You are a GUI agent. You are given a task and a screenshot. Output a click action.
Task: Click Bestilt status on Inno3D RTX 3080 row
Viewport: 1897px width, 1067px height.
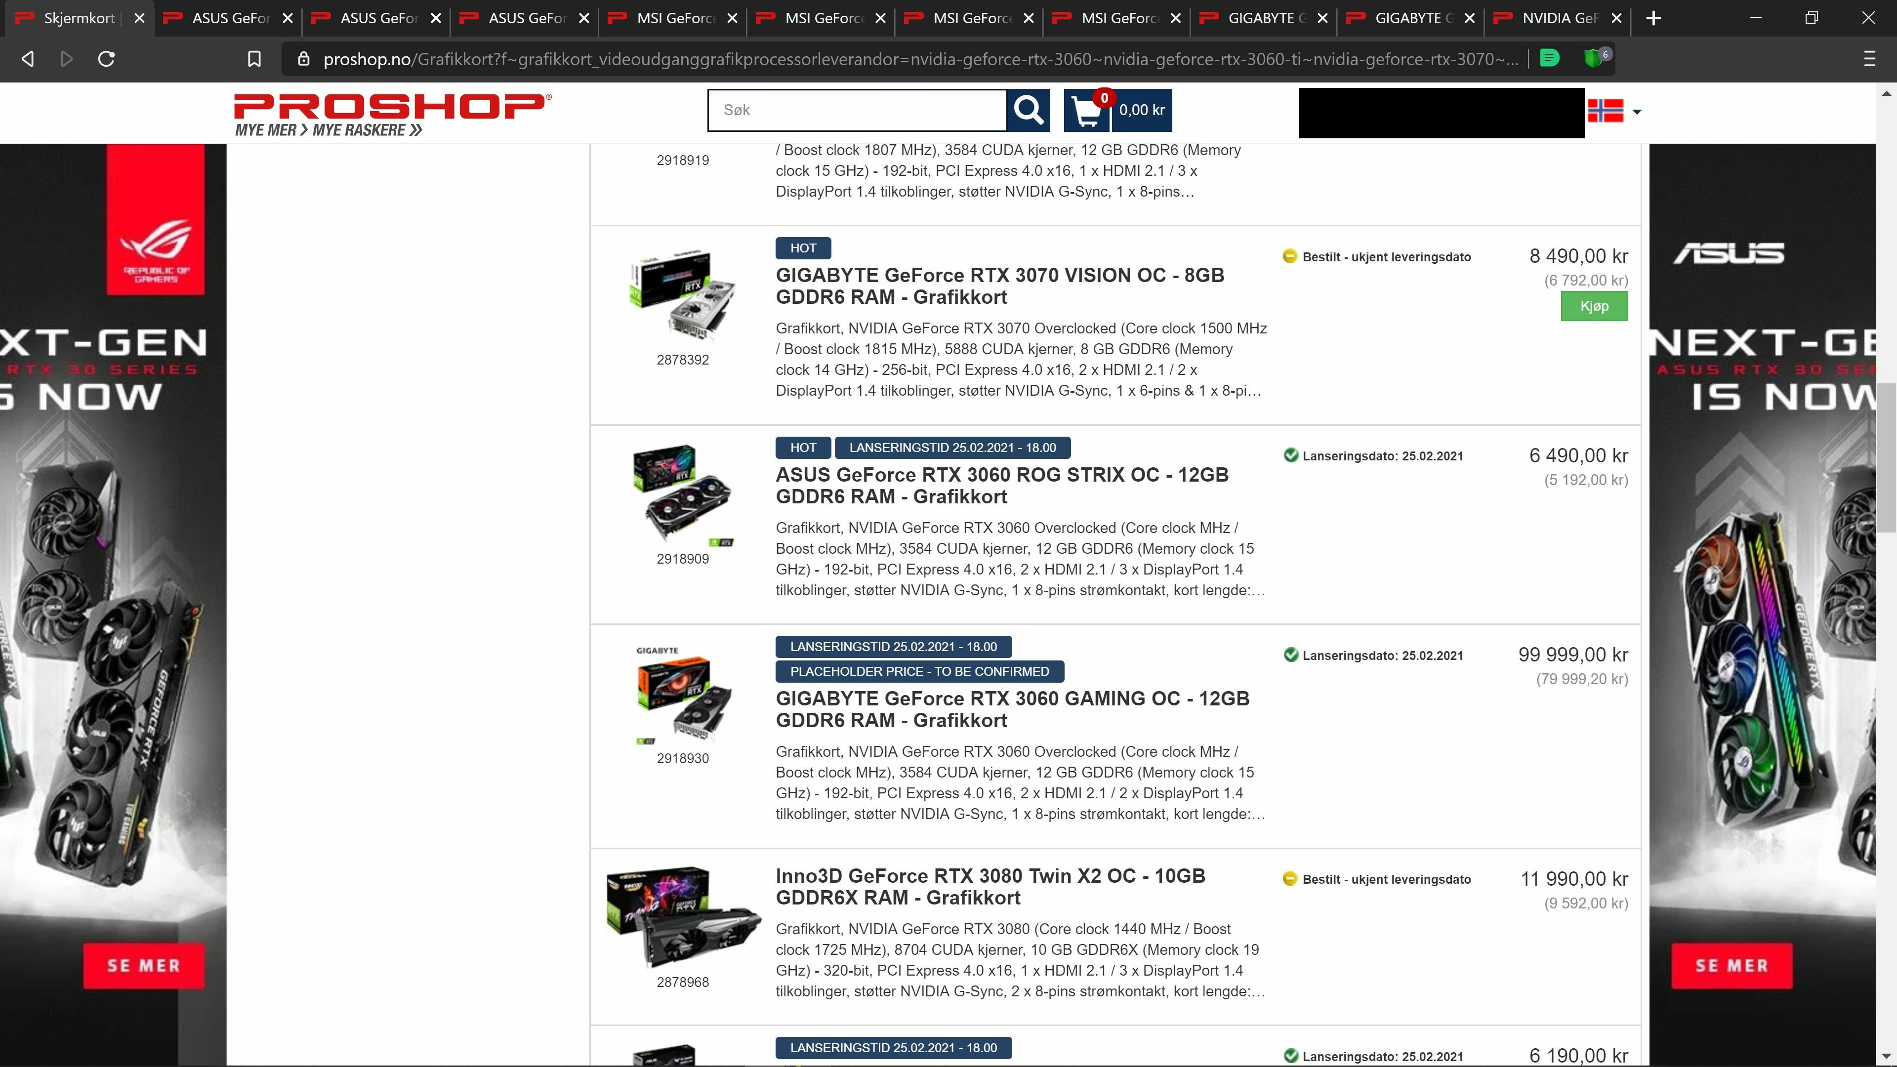point(1377,879)
